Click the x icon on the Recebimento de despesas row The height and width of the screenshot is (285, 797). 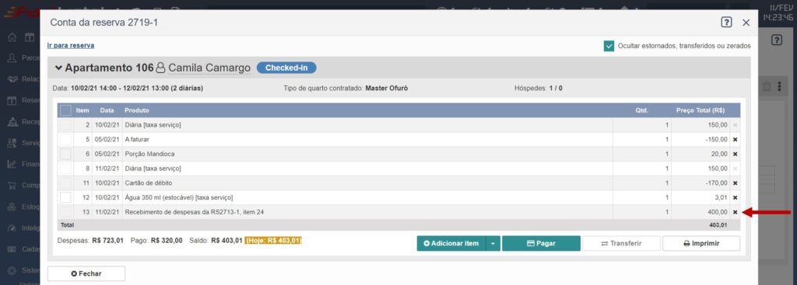click(735, 212)
